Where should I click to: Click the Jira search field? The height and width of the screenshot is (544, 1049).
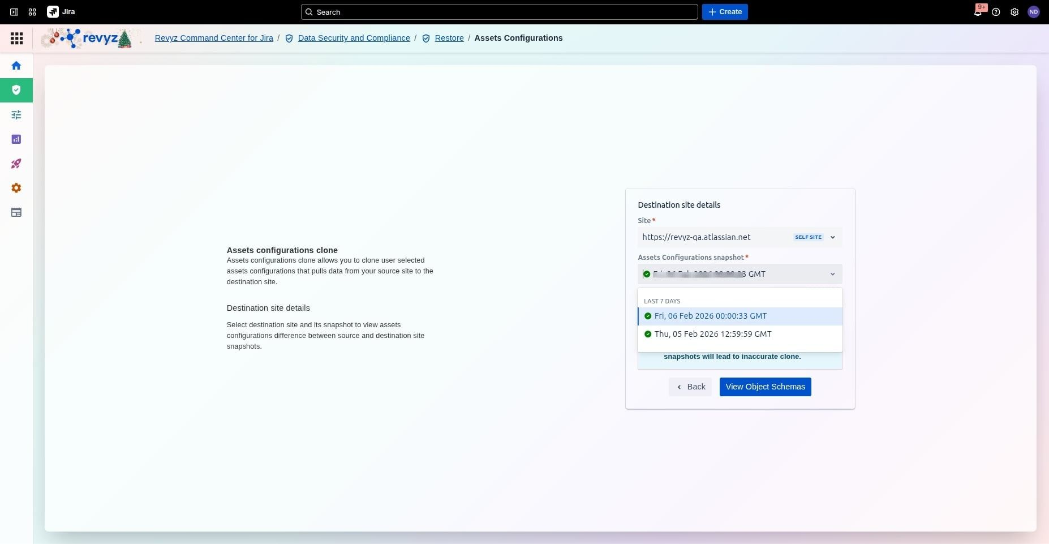pos(499,12)
